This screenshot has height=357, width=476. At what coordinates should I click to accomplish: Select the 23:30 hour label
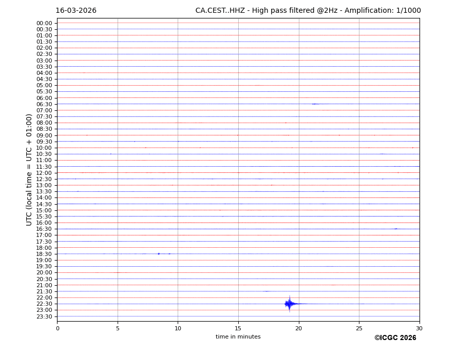click(44, 316)
